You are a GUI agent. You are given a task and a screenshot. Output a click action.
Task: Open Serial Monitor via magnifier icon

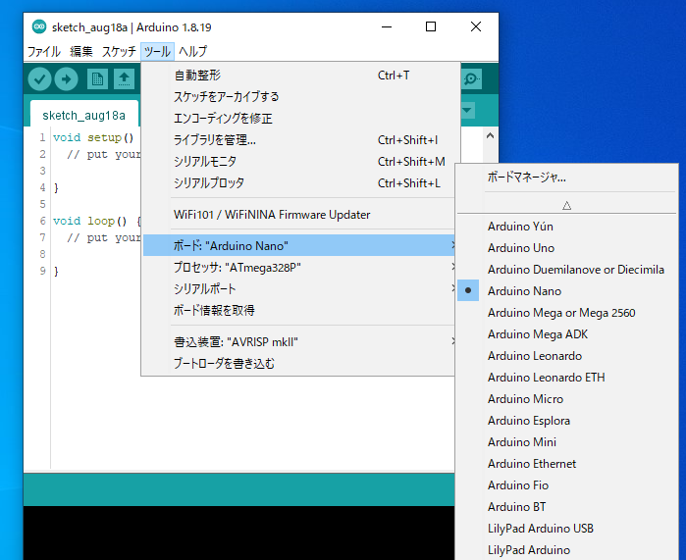tap(472, 79)
